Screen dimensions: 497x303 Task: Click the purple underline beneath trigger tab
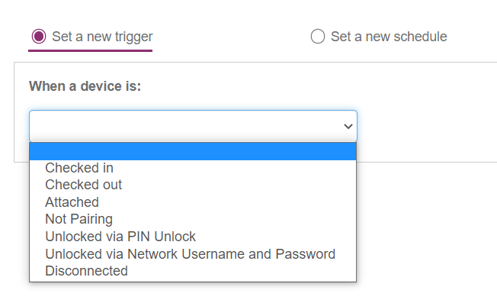click(x=91, y=50)
